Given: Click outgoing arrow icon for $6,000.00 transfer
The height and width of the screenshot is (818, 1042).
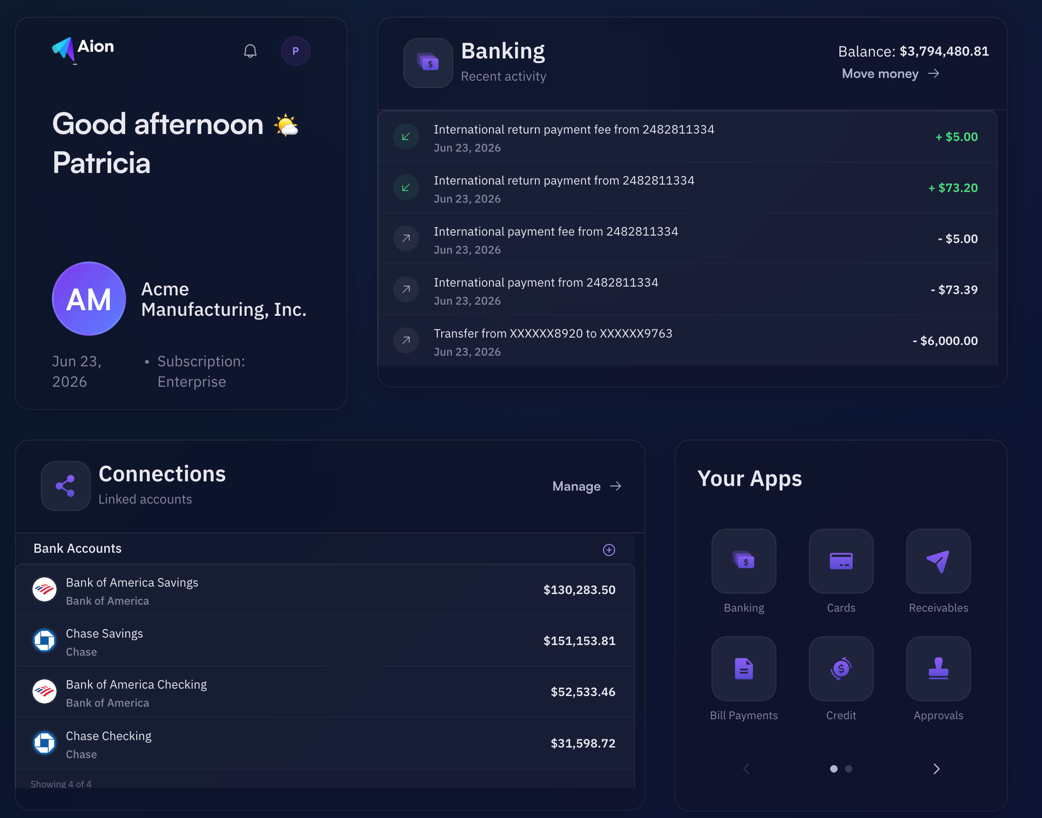Looking at the screenshot, I should pyautogui.click(x=406, y=340).
